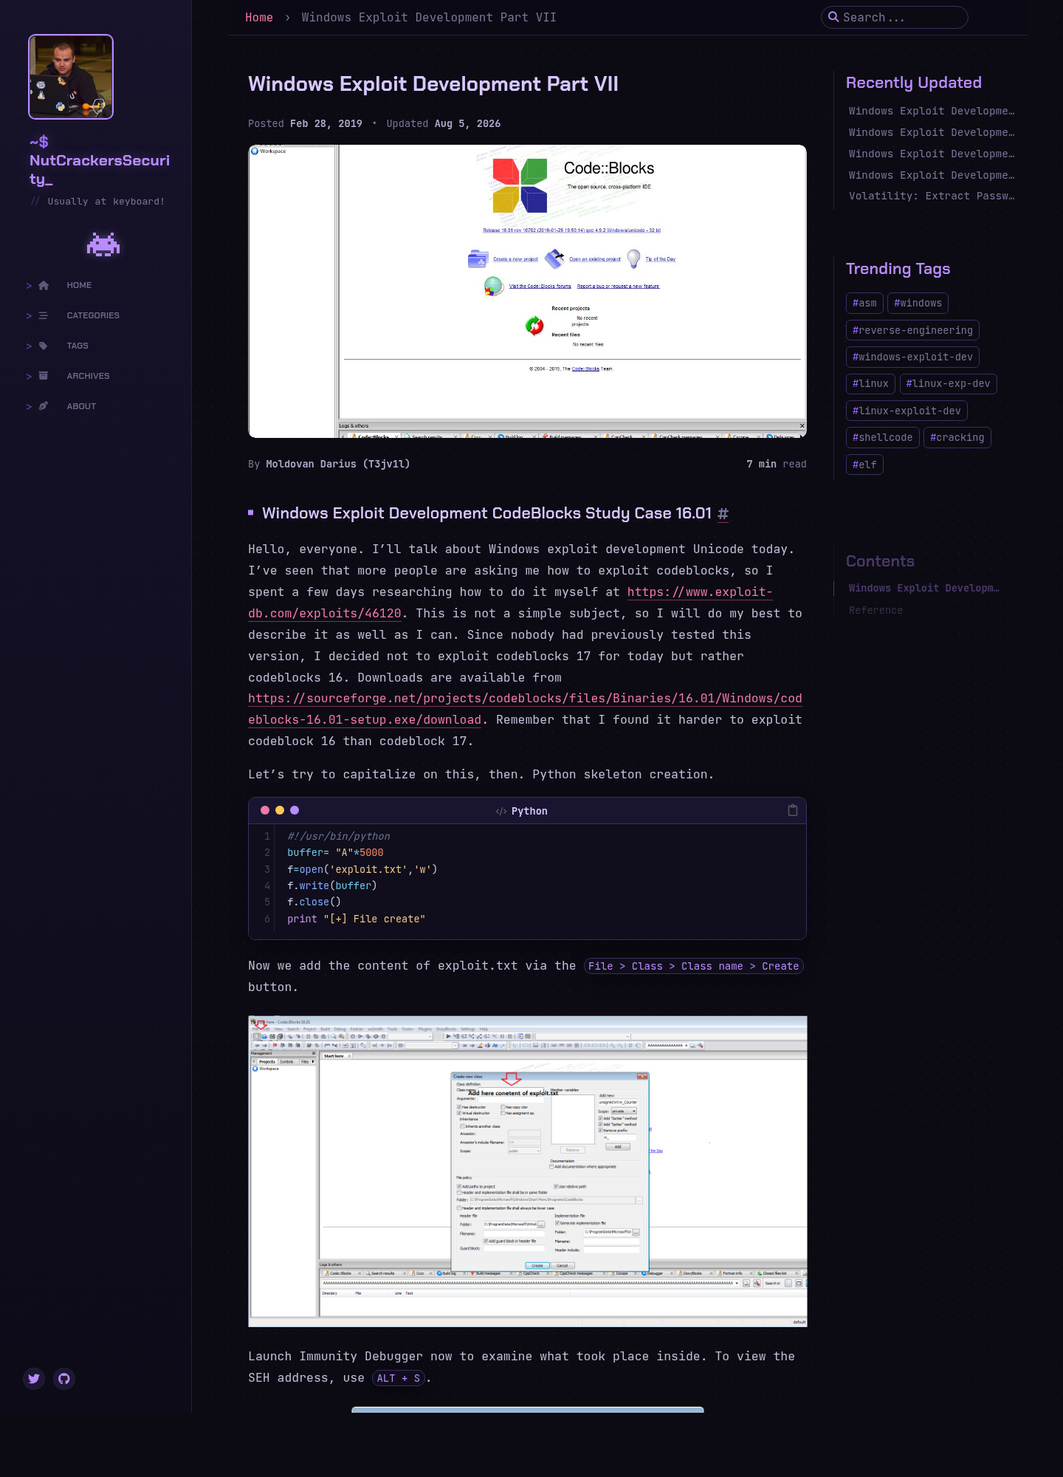The width and height of the screenshot is (1063, 1477).
Task: Click Home in the breadcrumb
Action: coord(259,17)
